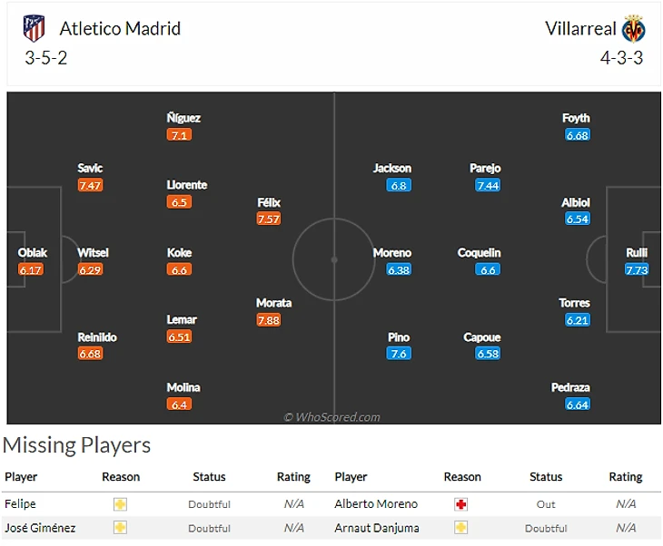Click José Giménez's yellow doubt icon
The width and height of the screenshot is (663, 546).
coord(120,528)
